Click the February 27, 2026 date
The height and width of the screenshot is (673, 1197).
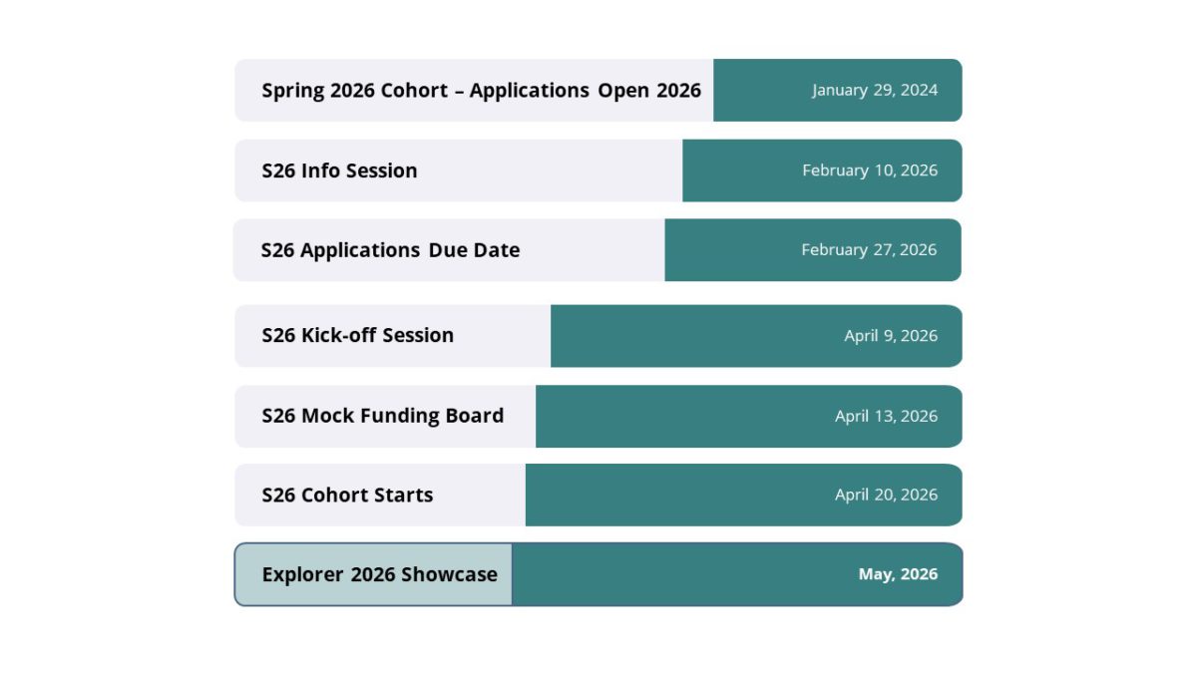(x=868, y=250)
